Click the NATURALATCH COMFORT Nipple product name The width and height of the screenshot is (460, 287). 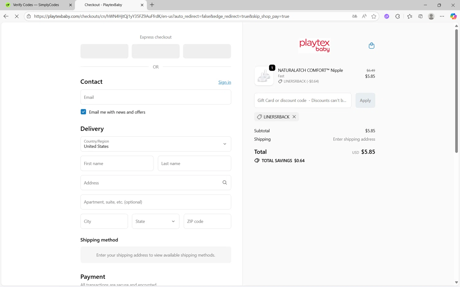click(x=310, y=70)
